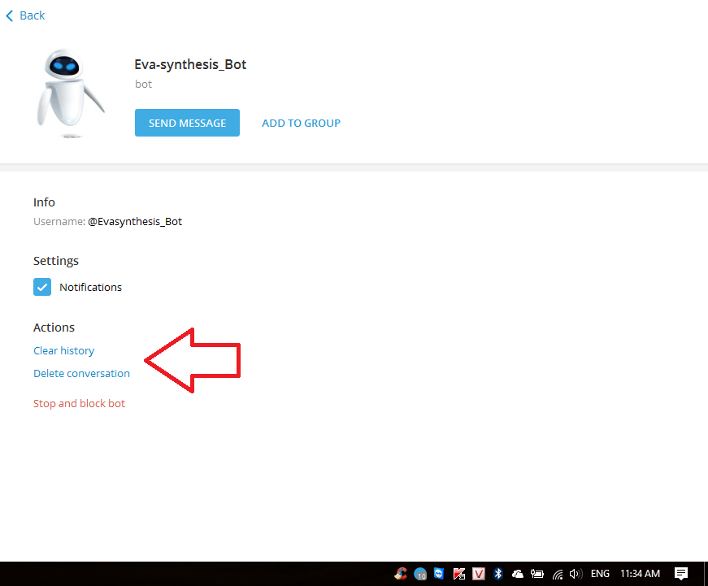The height and width of the screenshot is (586, 708).
Task: Select the @Evasynthesis_Bot username text
Action: [x=135, y=222]
